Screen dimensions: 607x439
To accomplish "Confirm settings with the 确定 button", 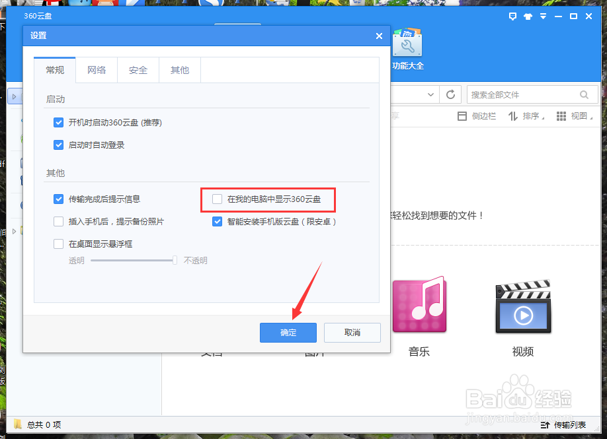I will click(x=288, y=332).
